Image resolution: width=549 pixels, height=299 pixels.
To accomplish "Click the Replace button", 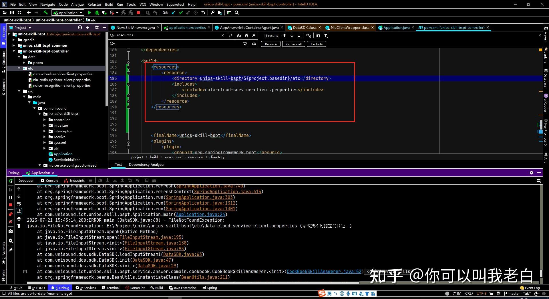I will click(x=271, y=44).
